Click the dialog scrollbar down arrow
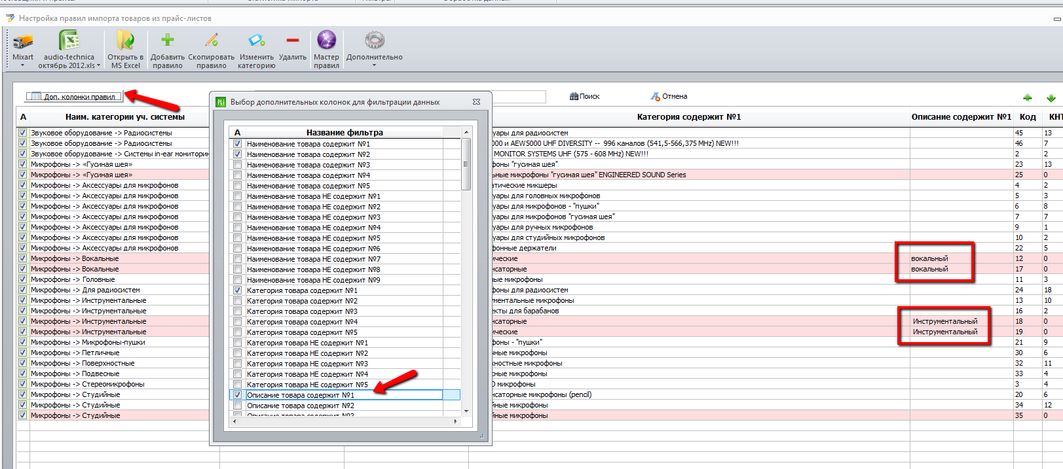 pyautogui.click(x=466, y=411)
